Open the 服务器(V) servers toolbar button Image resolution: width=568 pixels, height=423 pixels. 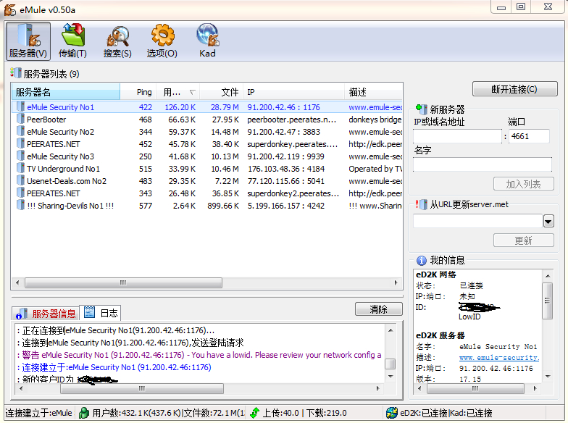tap(28, 41)
